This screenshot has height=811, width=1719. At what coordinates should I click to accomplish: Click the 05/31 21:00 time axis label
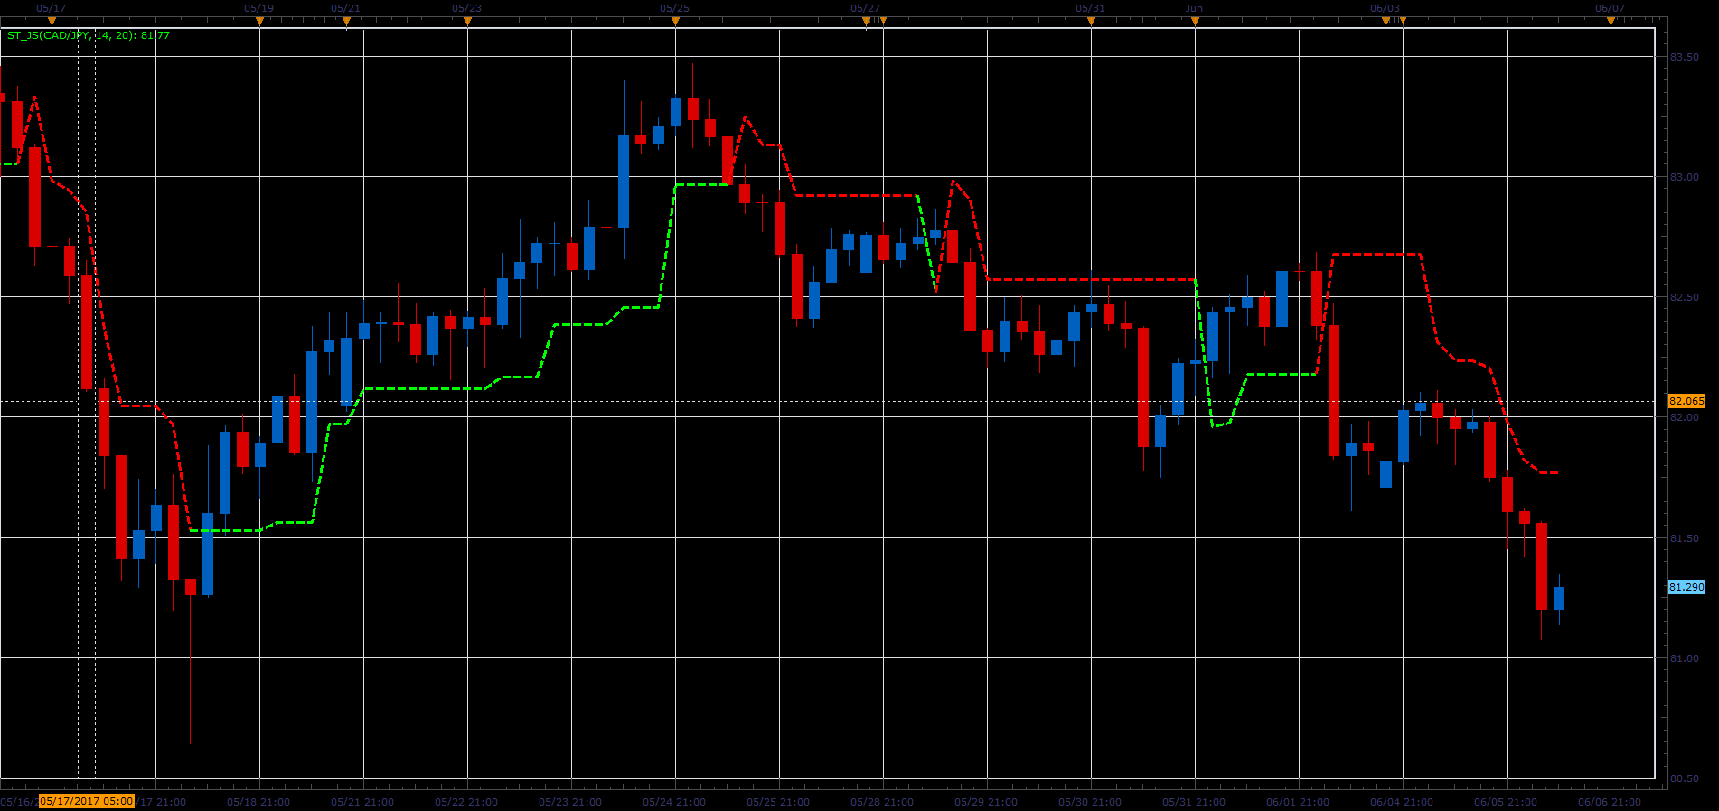(x=1194, y=802)
